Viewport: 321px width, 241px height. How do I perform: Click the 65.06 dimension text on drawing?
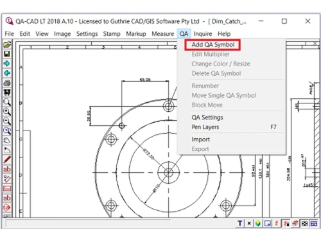pyautogui.click(x=145, y=80)
